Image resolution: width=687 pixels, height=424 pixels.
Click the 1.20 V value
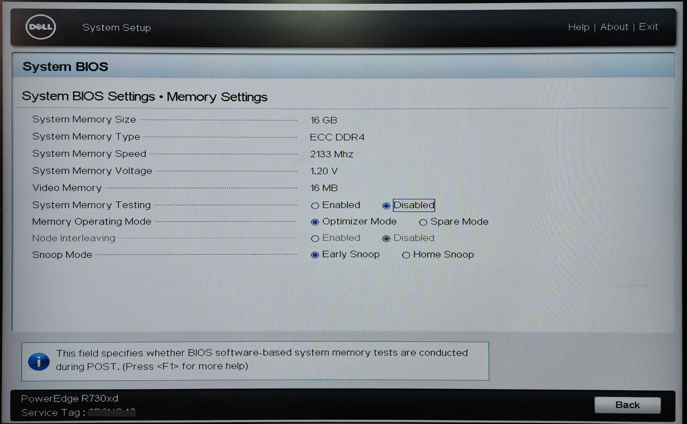click(324, 171)
